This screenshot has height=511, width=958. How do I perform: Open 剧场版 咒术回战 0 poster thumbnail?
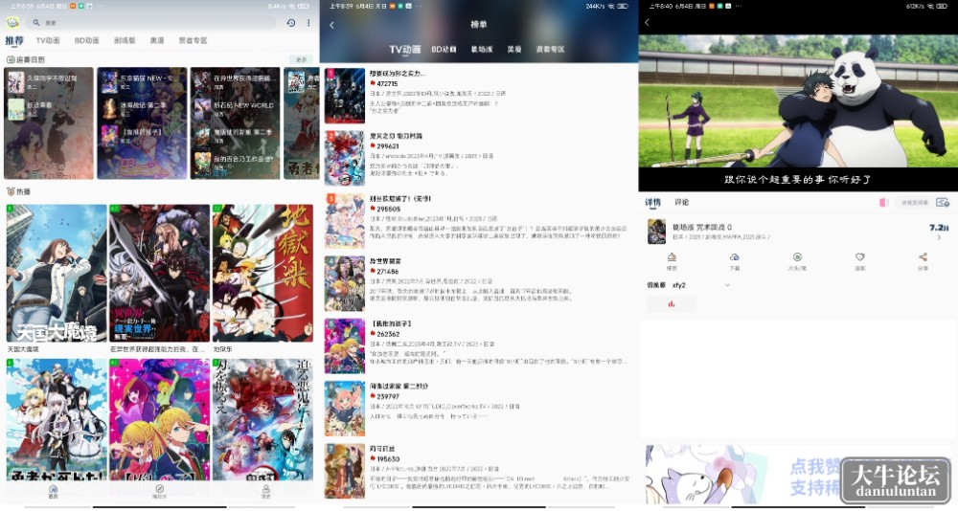656,232
